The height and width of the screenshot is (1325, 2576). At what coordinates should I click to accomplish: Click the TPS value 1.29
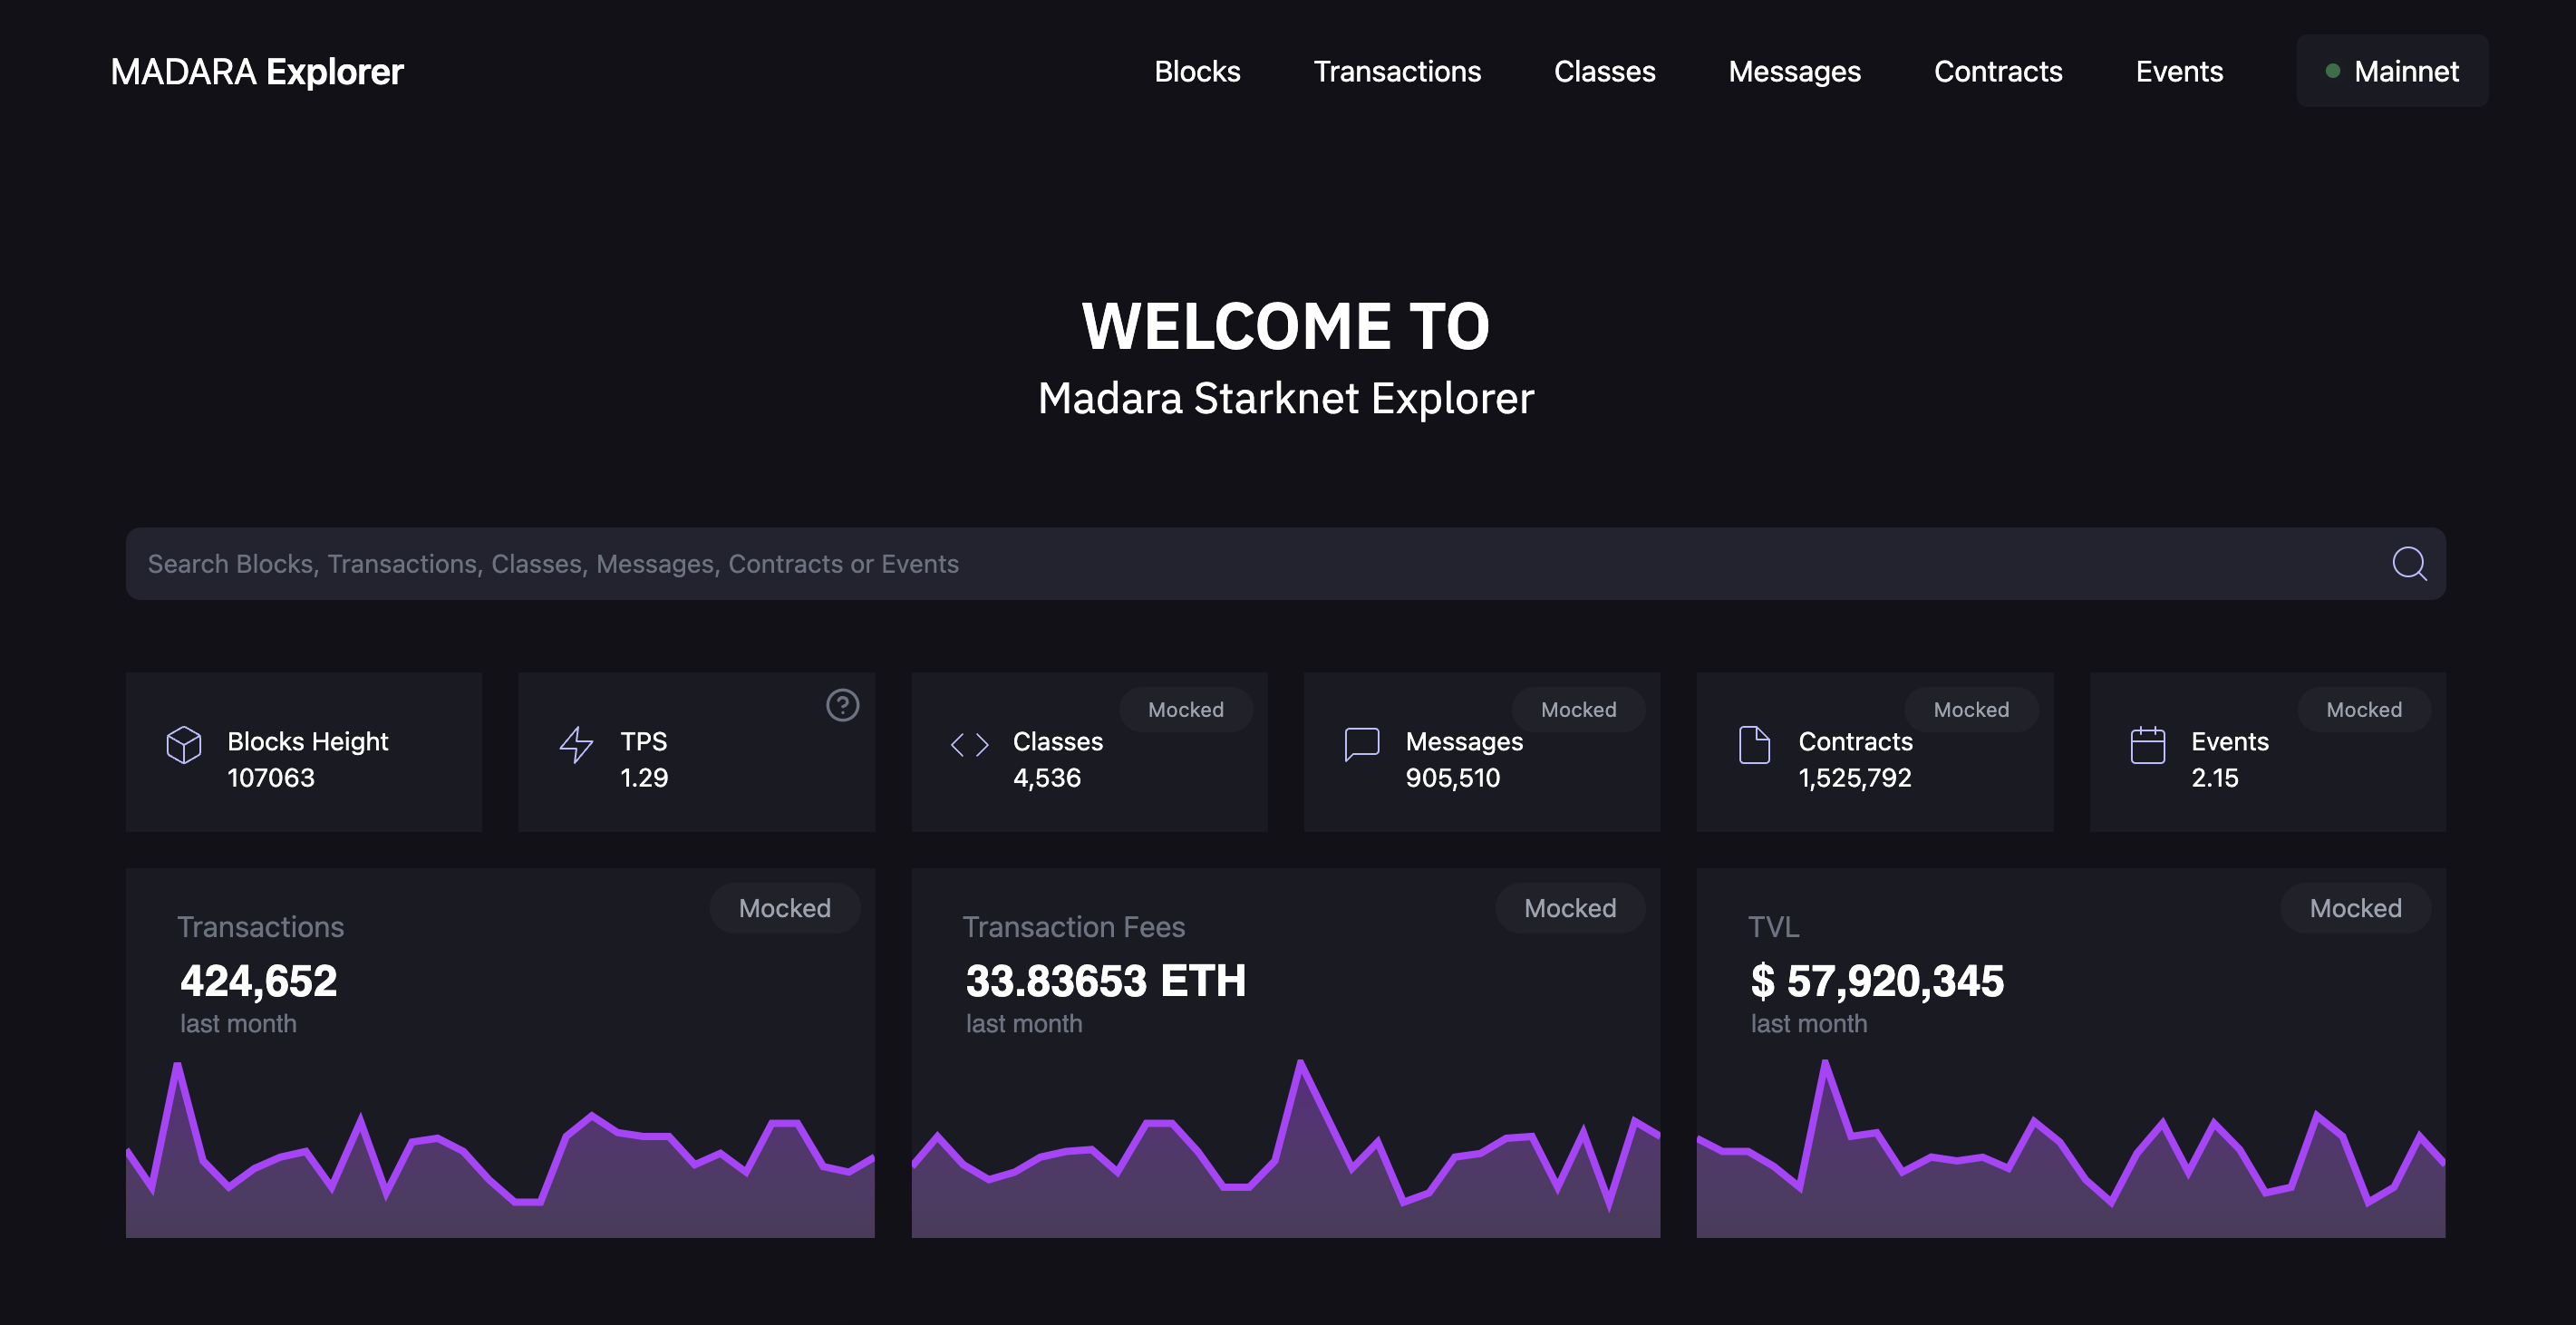click(x=643, y=777)
